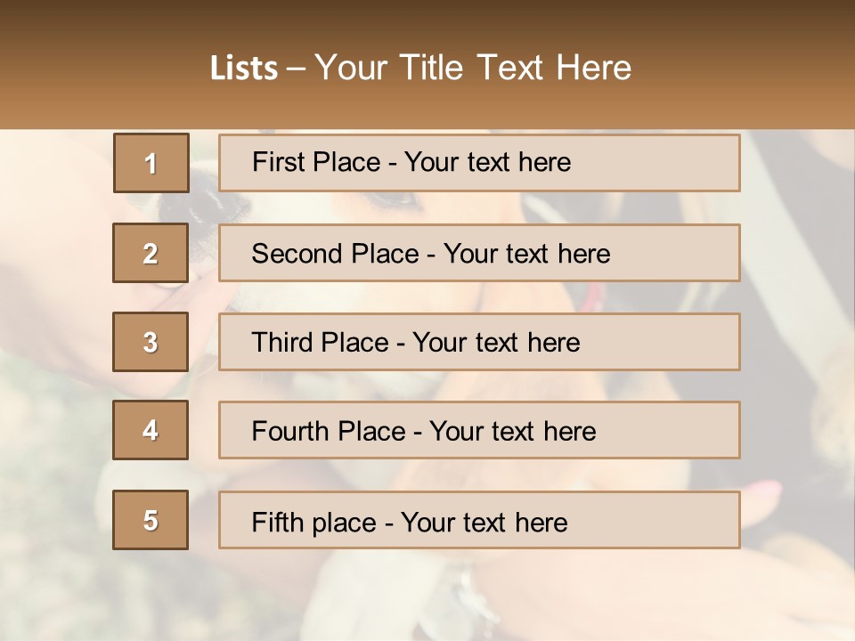The image size is (855, 641).
Task: Select the number 4 square
Action: [151, 430]
